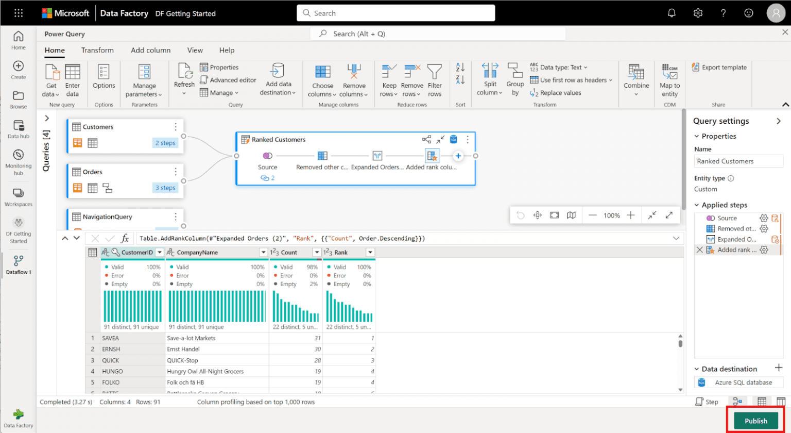Viewport: 791px width, 433px height.
Task: Fit the diagram view to screen
Action: tap(555, 215)
